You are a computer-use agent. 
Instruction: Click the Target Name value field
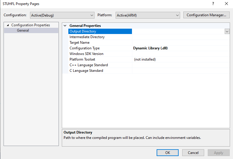[181, 43]
